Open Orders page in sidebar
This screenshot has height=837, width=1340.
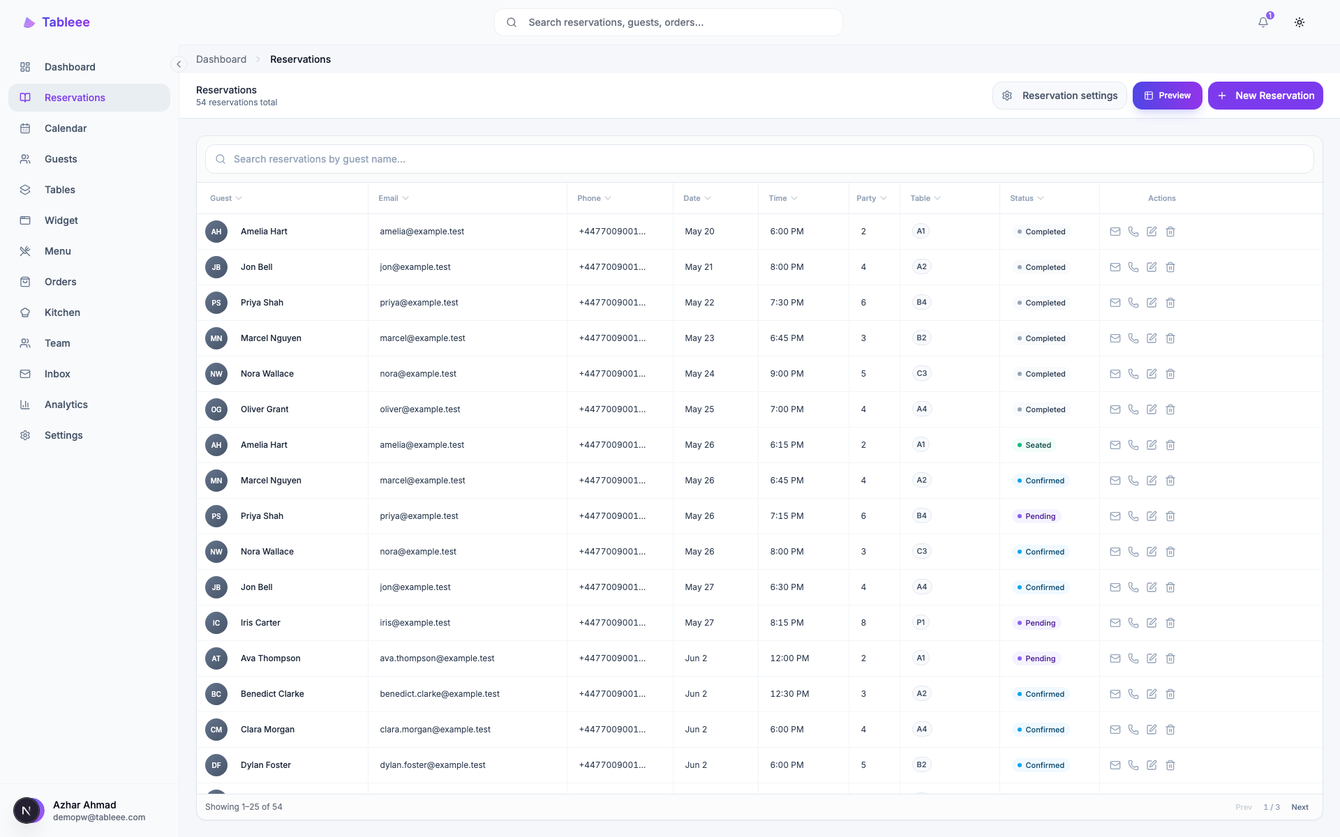click(x=89, y=282)
